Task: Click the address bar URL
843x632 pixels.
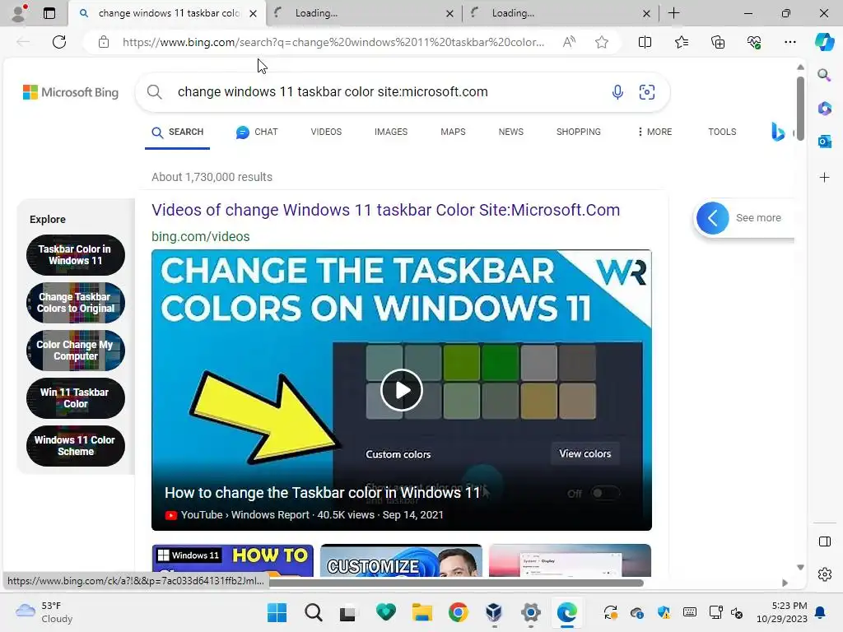Action: coord(333,42)
